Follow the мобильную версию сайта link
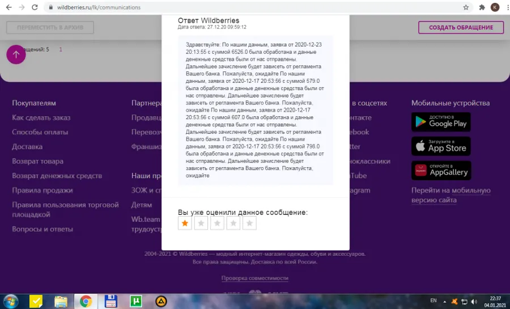 point(451,195)
